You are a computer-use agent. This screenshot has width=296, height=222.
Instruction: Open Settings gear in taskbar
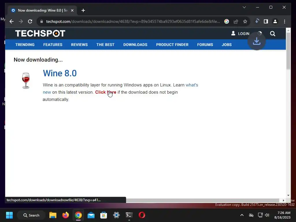tap(116, 215)
